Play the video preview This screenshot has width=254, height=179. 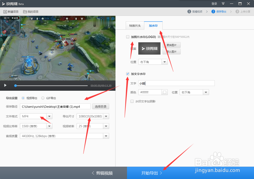coord(5,85)
